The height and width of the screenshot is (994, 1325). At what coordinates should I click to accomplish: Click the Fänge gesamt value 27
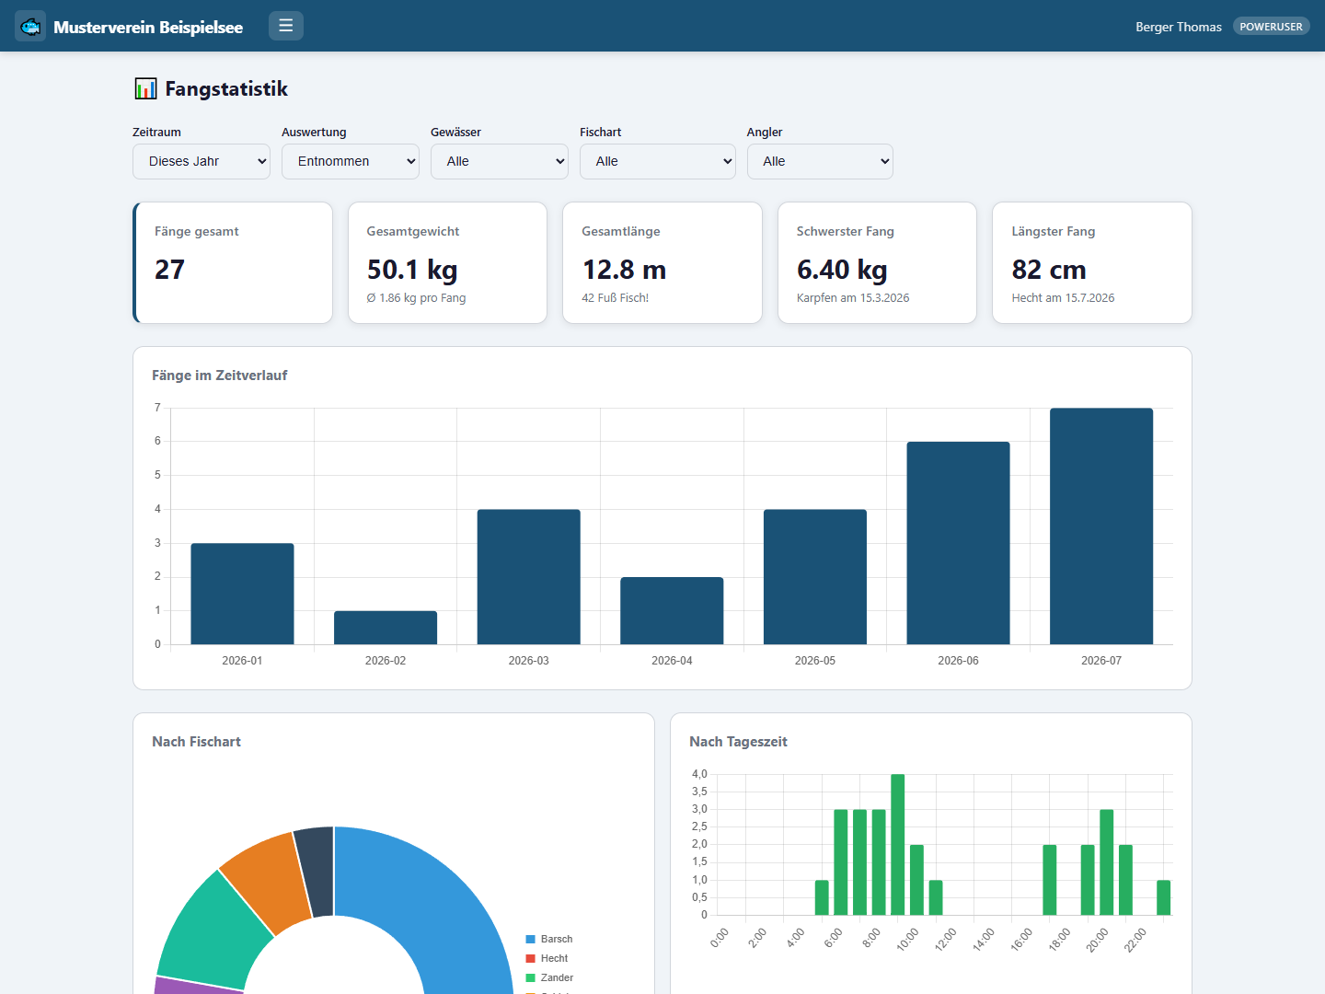(170, 270)
